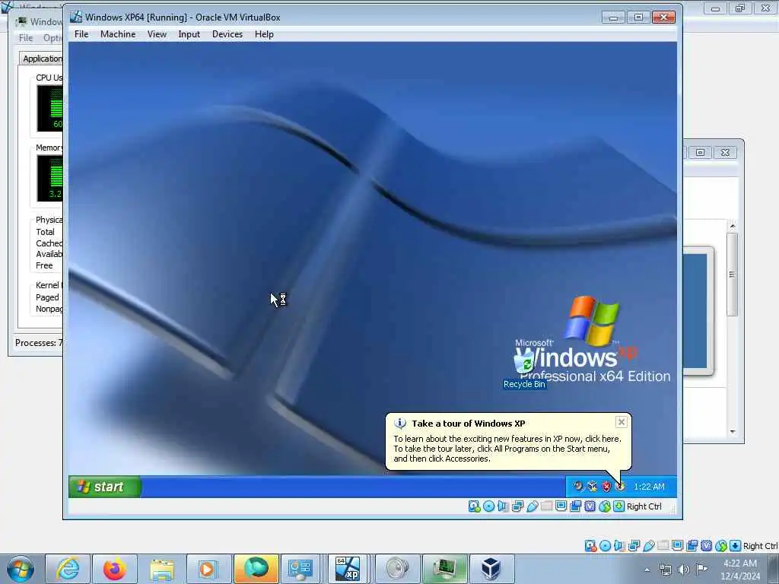Click recording indicator in front VM status bar

click(x=575, y=506)
